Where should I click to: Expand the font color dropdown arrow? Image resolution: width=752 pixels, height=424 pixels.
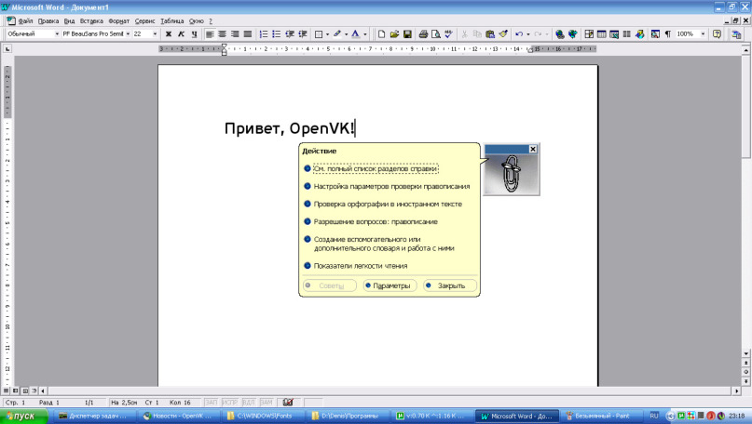[x=364, y=34]
